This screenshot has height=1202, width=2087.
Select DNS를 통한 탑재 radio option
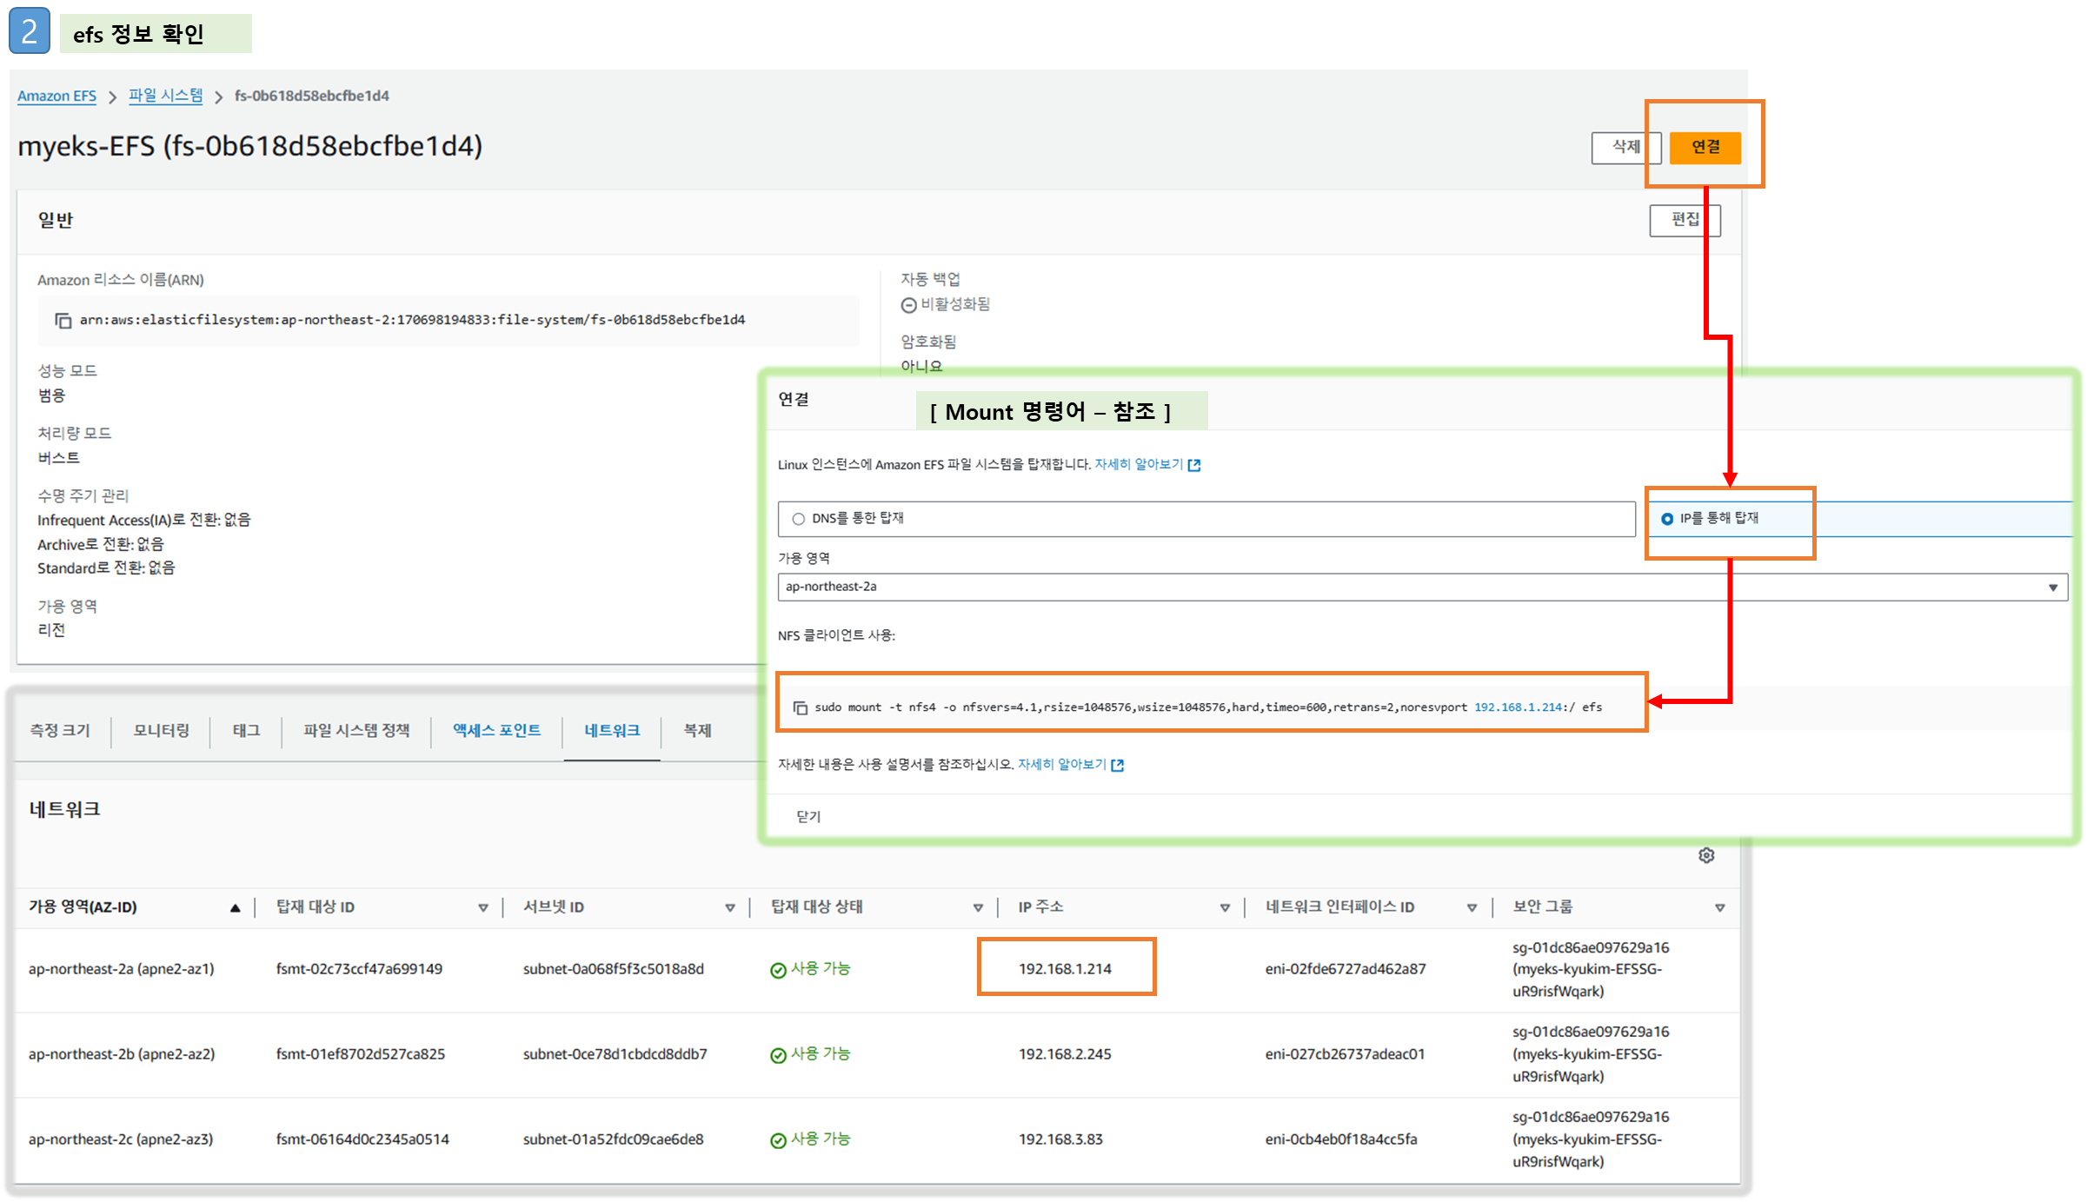[x=798, y=519]
